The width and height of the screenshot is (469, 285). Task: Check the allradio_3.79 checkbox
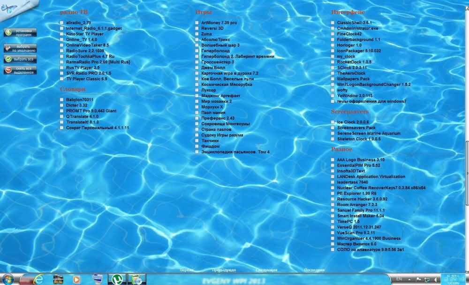pos(62,23)
